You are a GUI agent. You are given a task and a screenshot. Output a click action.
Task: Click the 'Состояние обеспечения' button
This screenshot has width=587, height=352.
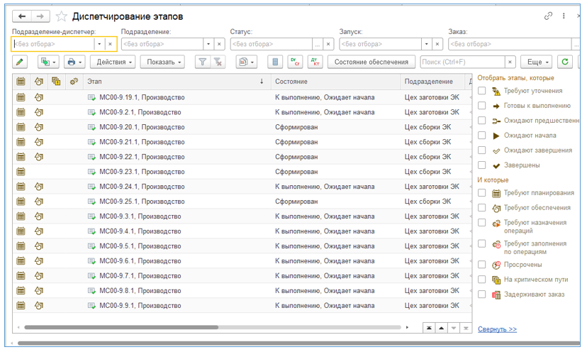pyautogui.click(x=371, y=62)
